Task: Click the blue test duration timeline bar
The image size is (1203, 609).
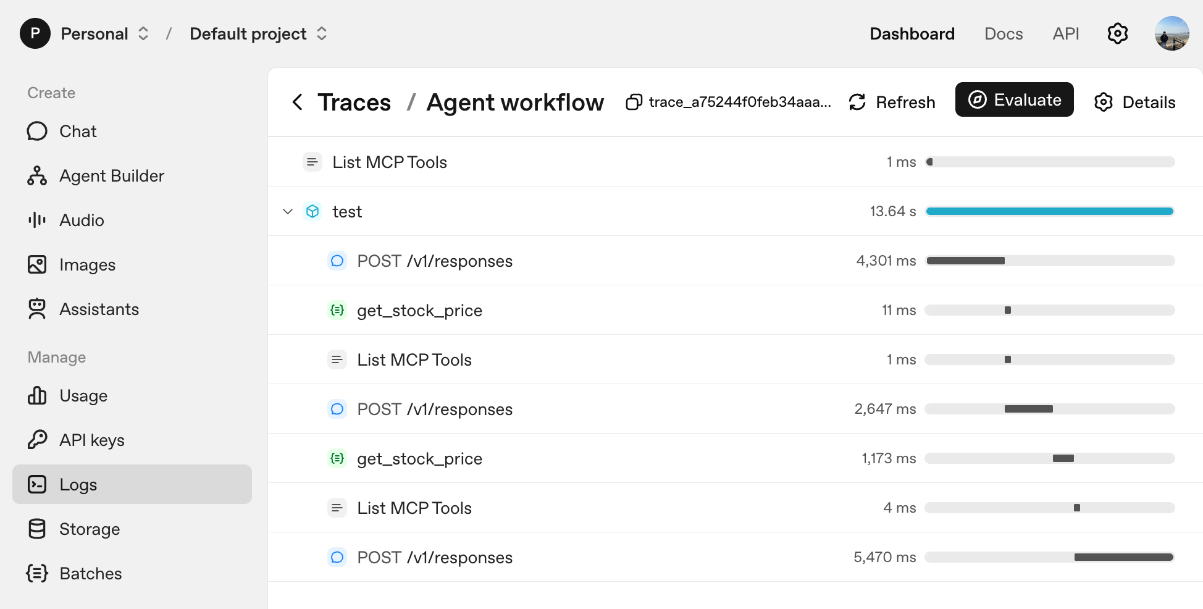Action: coord(1049,211)
